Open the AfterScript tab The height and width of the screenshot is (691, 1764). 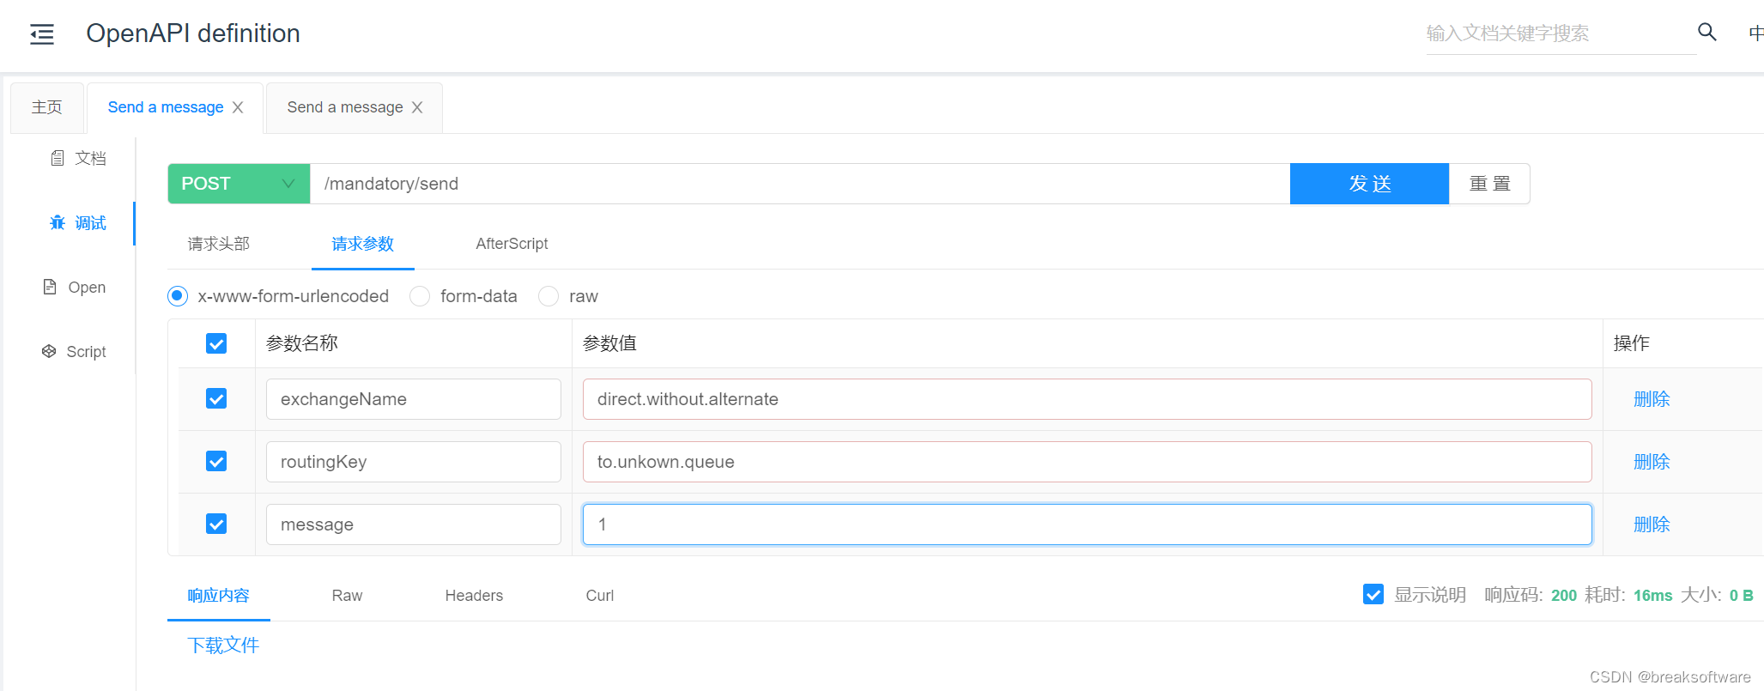click(x=512, y=244)
